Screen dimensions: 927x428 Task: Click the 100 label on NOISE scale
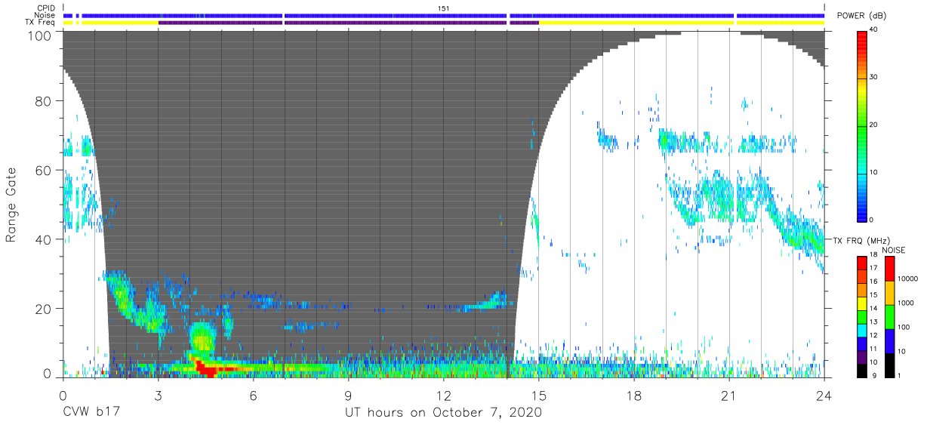[905, 327]
